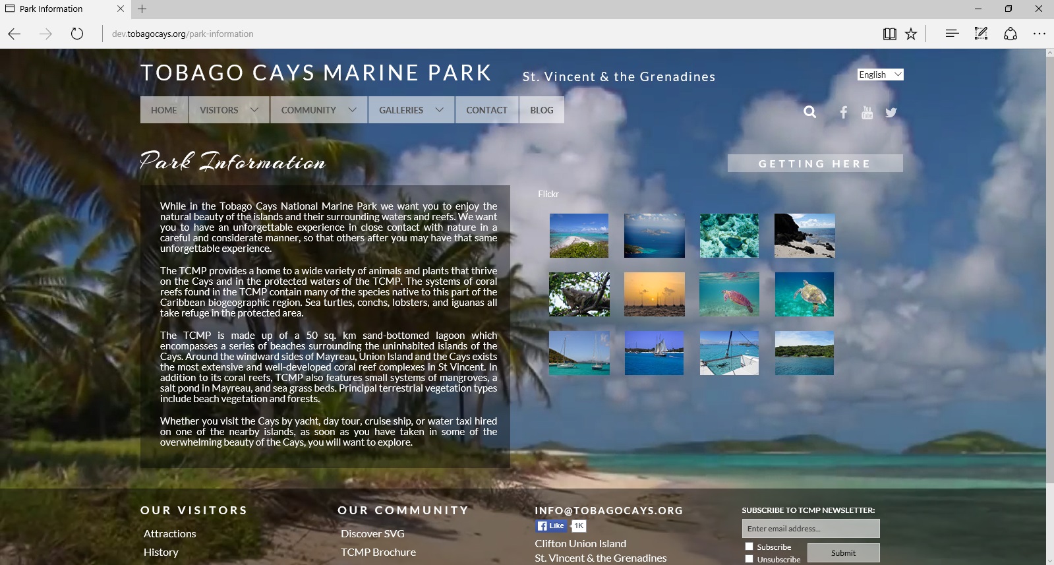Open the English language dropdown
Viewport: 1054px width, 565px height.
[881, 74]
